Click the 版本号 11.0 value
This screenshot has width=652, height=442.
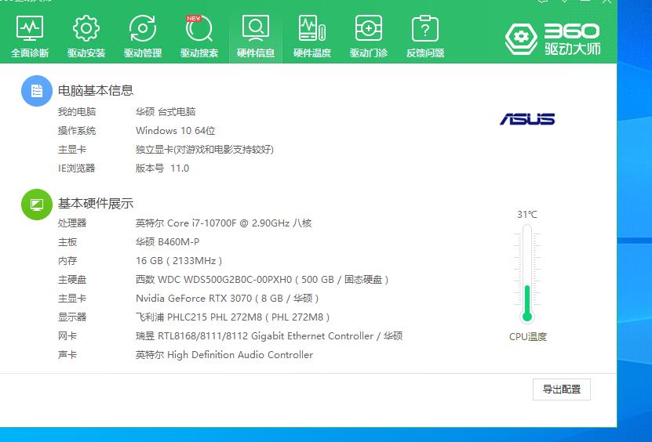coord(162,168)
